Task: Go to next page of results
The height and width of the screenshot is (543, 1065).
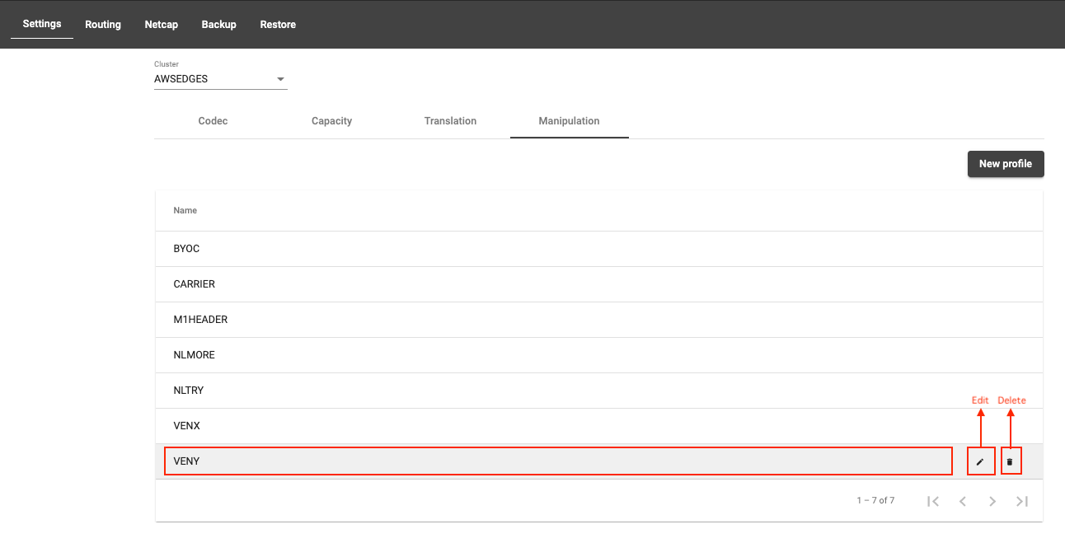Action: pos(992,501)
